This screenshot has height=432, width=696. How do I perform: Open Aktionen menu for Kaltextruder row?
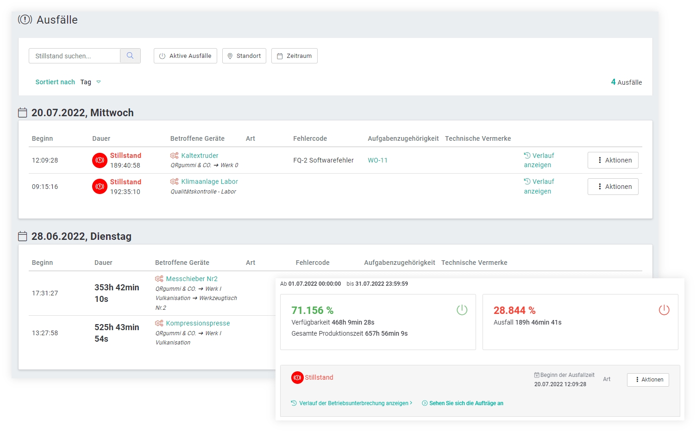coord(613,160)
